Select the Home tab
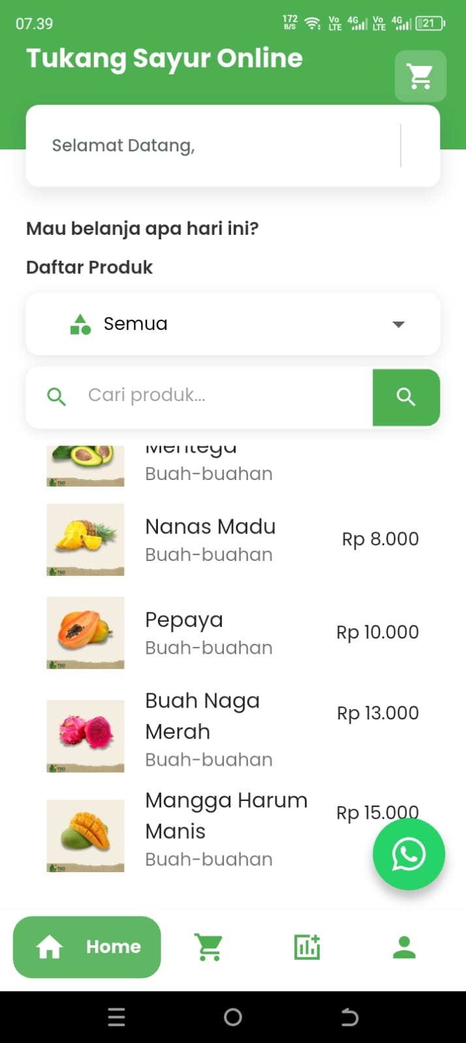The image size is (466, 1043). point(87,947)
